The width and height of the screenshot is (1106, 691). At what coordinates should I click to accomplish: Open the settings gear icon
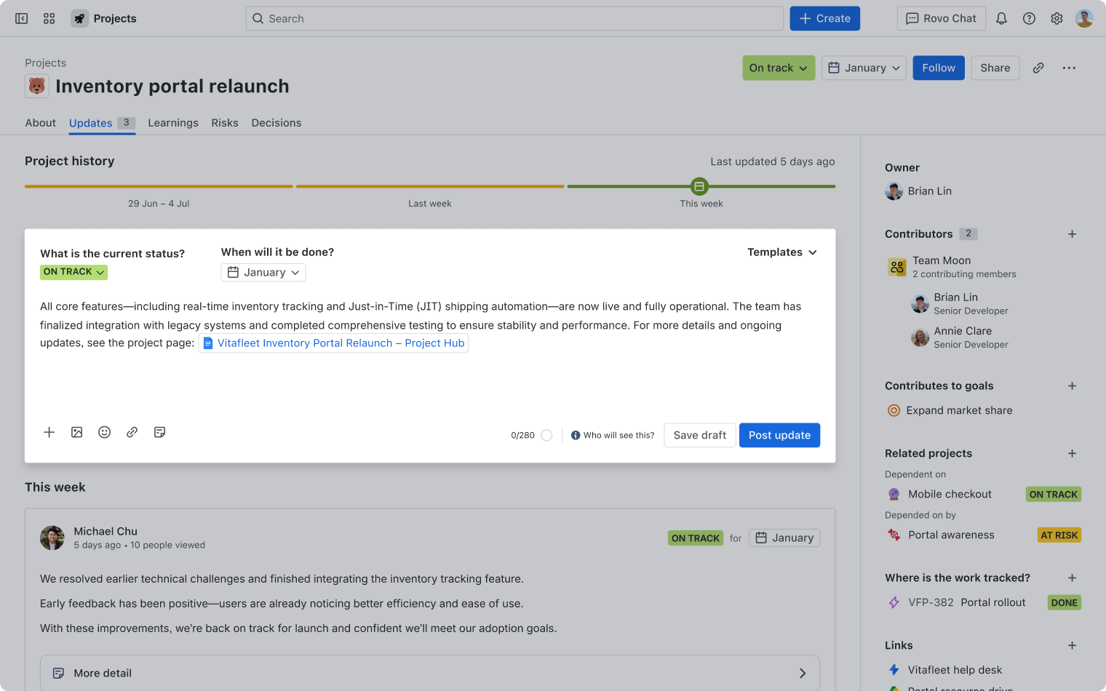[x=1057, y=19]
